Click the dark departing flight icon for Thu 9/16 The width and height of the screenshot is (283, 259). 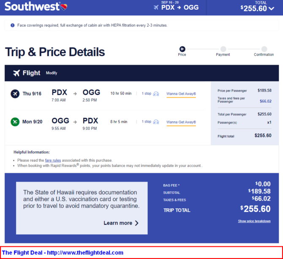click(x=15, y=94)
